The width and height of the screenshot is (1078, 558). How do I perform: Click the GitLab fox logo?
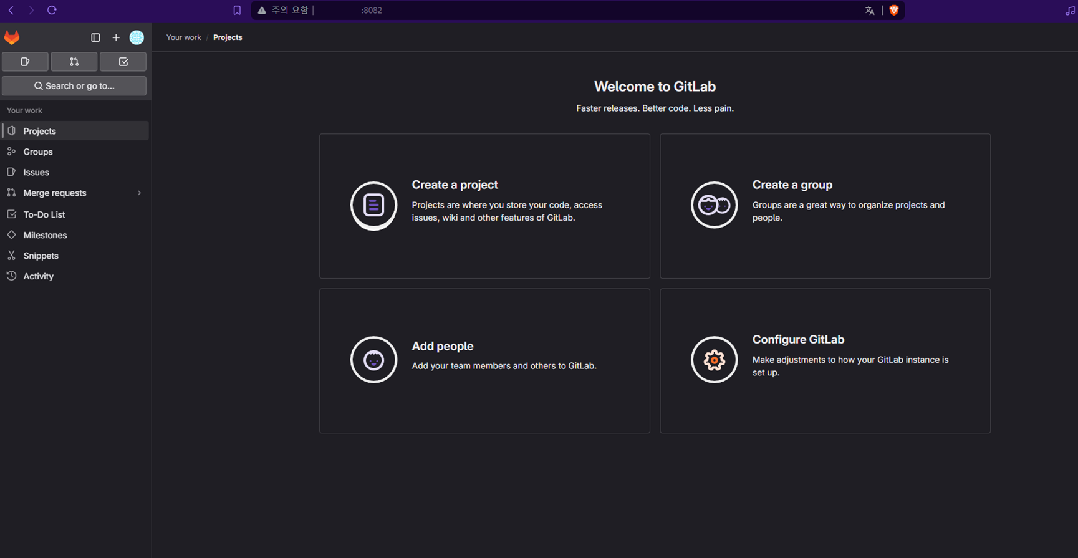pos(12,37)
